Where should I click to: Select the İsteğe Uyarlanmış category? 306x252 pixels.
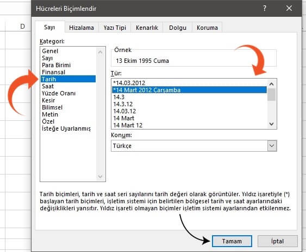(68, 128)
